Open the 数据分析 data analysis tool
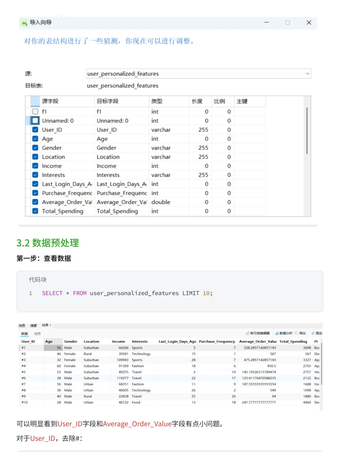The height and width of the screenshot is (452, 339). tap(284, 333)
